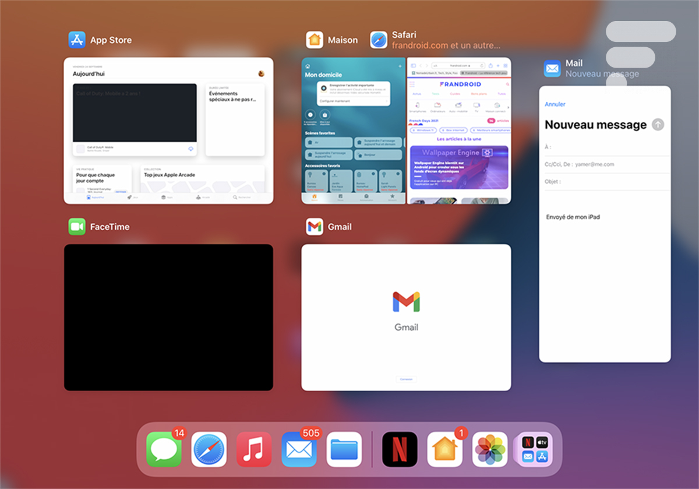Launch Safari from the dock
This screenshot has width=699, height=489.
coord(209,449)
